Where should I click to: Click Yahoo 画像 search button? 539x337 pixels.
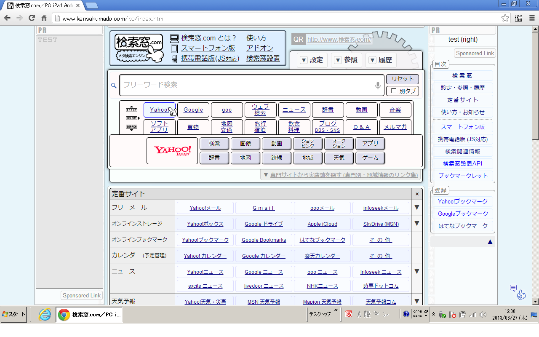245,144
